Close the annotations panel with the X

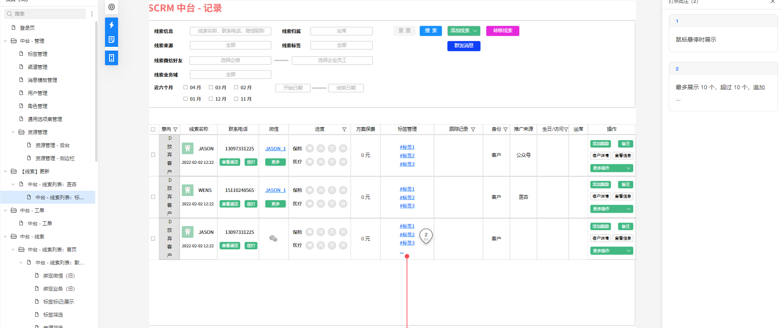coord(773,2)
